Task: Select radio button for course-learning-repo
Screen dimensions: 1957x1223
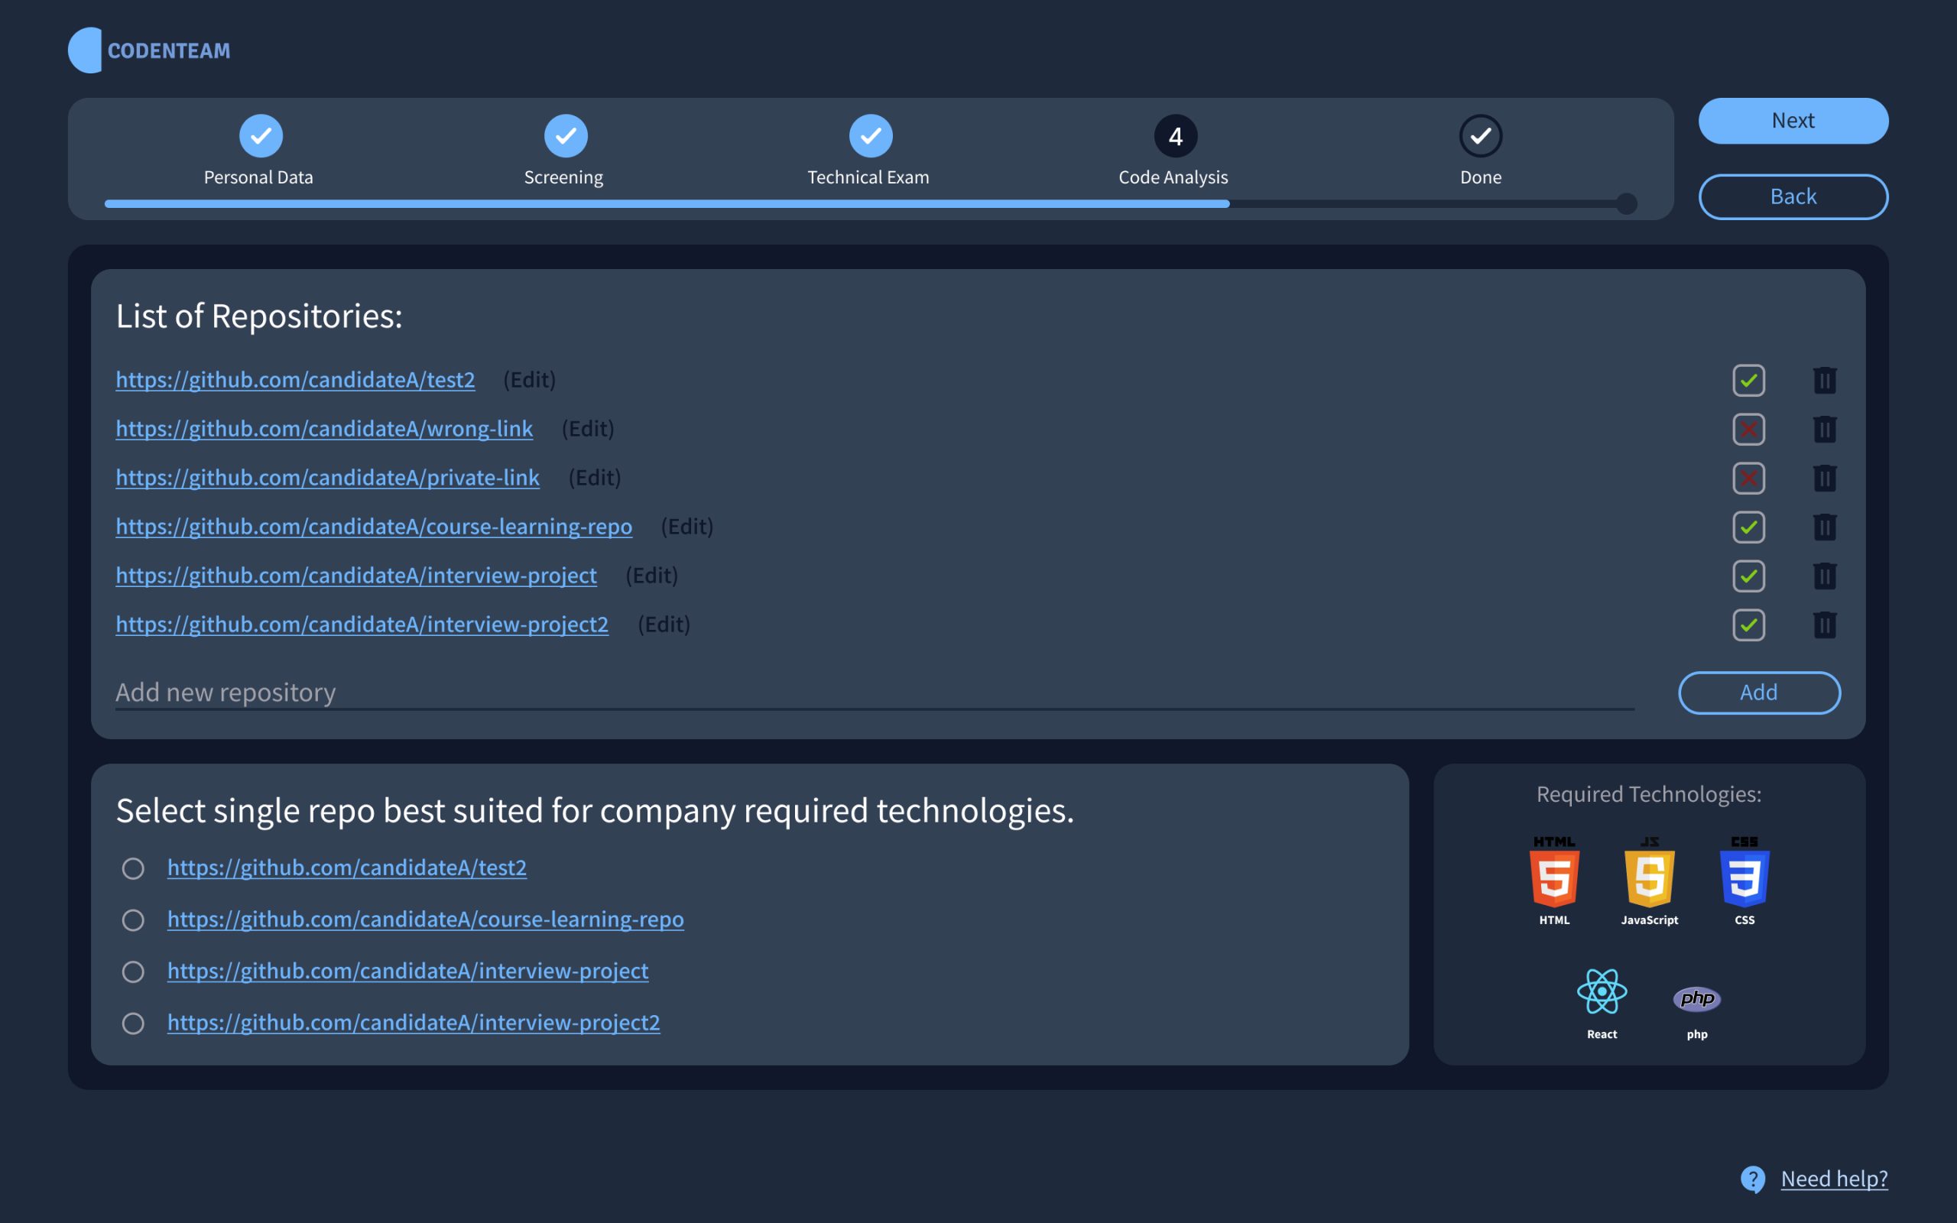Action: pyautogui.click(x=131, y=917)
